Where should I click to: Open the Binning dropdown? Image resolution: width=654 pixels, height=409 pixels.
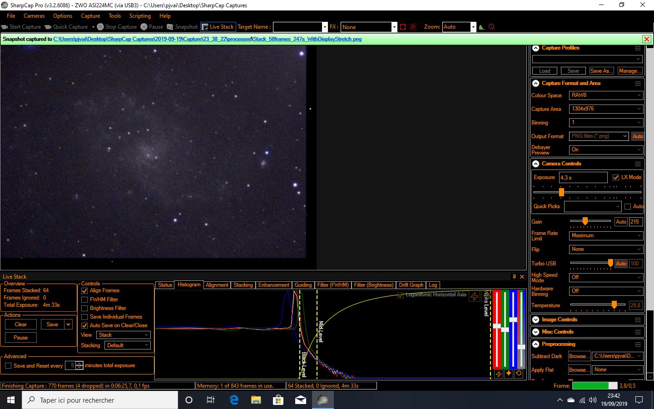coord(606,123)
